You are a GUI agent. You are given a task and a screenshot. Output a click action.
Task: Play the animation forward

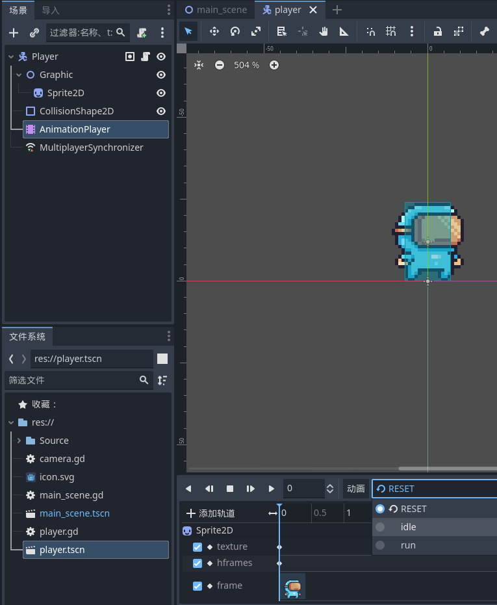(272, 489)
